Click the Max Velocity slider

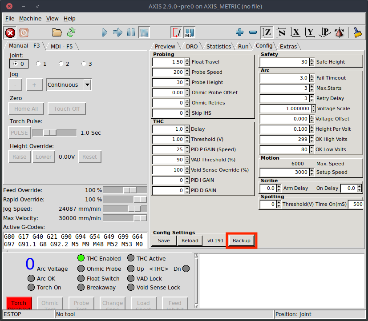[125, 218]
